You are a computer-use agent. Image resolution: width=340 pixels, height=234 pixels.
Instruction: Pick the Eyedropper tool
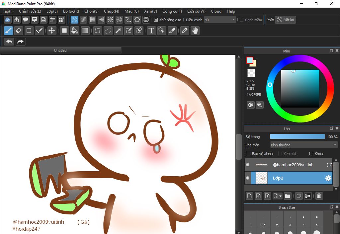(x=185, y=31)
